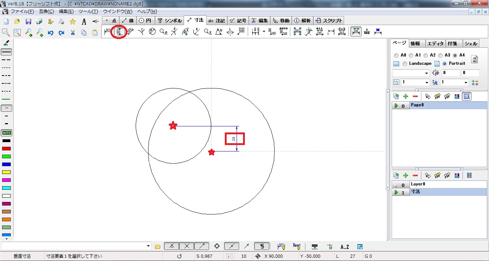Image resolution: width=489 pixels, height=261 pixels.
Task: Select the vertical dimension tool circled in red
Action: coord(119,32)
